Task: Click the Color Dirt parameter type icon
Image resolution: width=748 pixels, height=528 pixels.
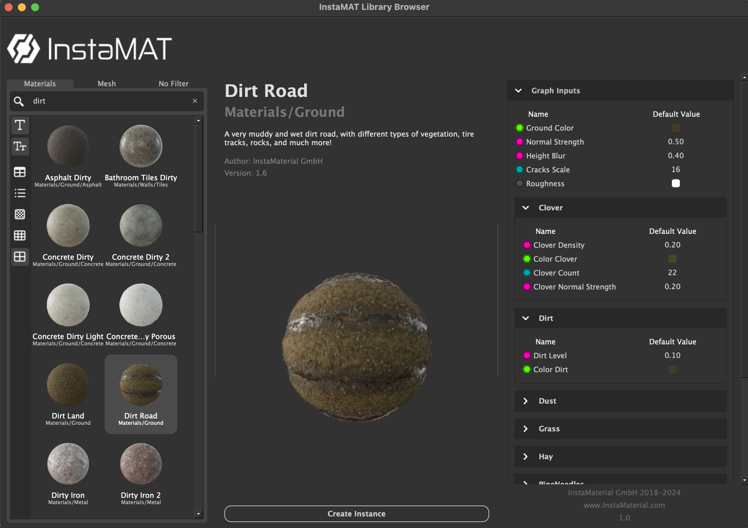Action: (x=527, y=370)
